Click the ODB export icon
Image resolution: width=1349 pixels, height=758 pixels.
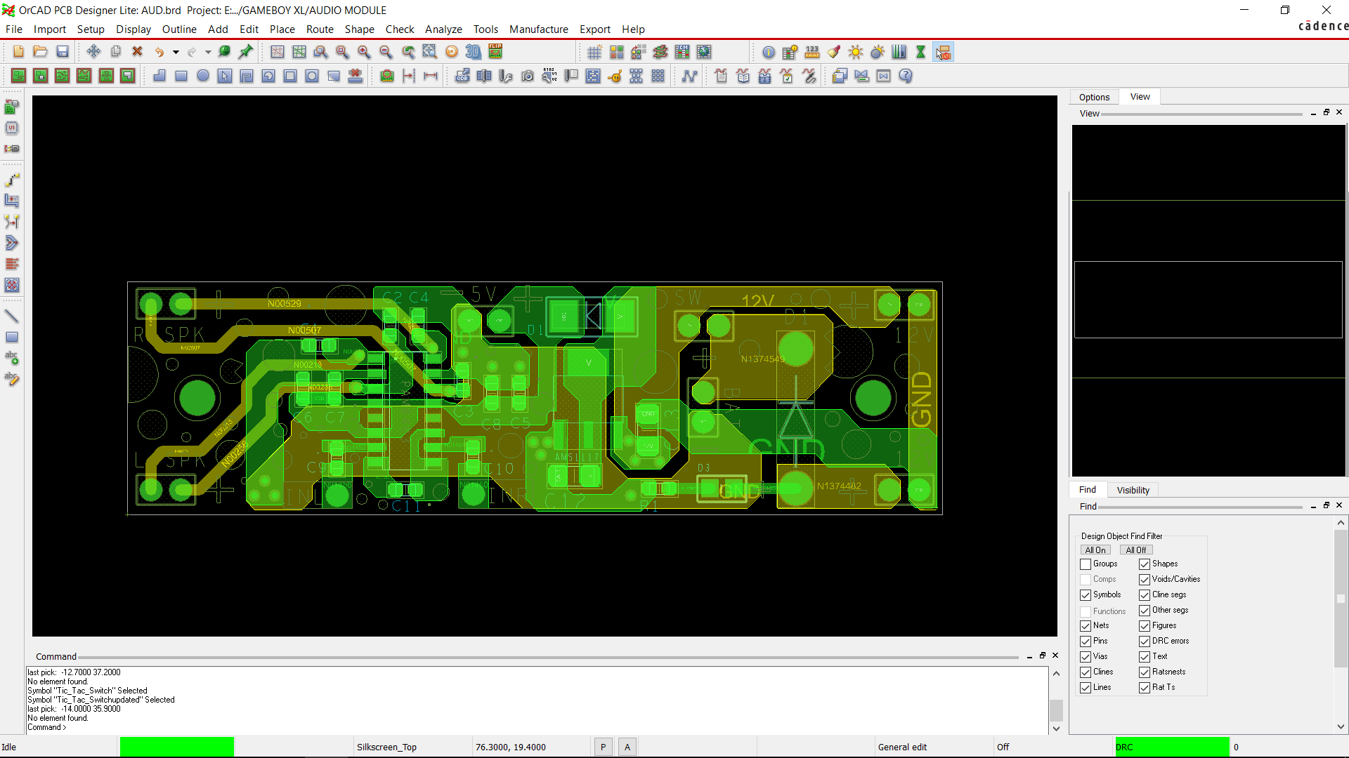click(462, 76)
